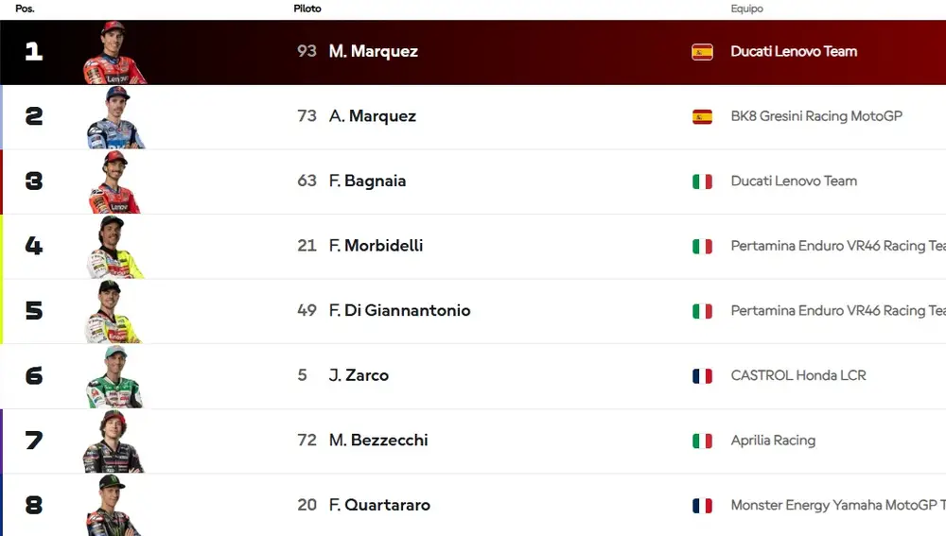
Task: Click the Italy flag beside F. Di Giannantonio
Action: 702,311
